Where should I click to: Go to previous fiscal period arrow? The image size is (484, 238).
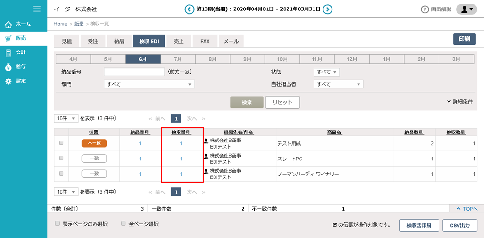coord(189,9)
